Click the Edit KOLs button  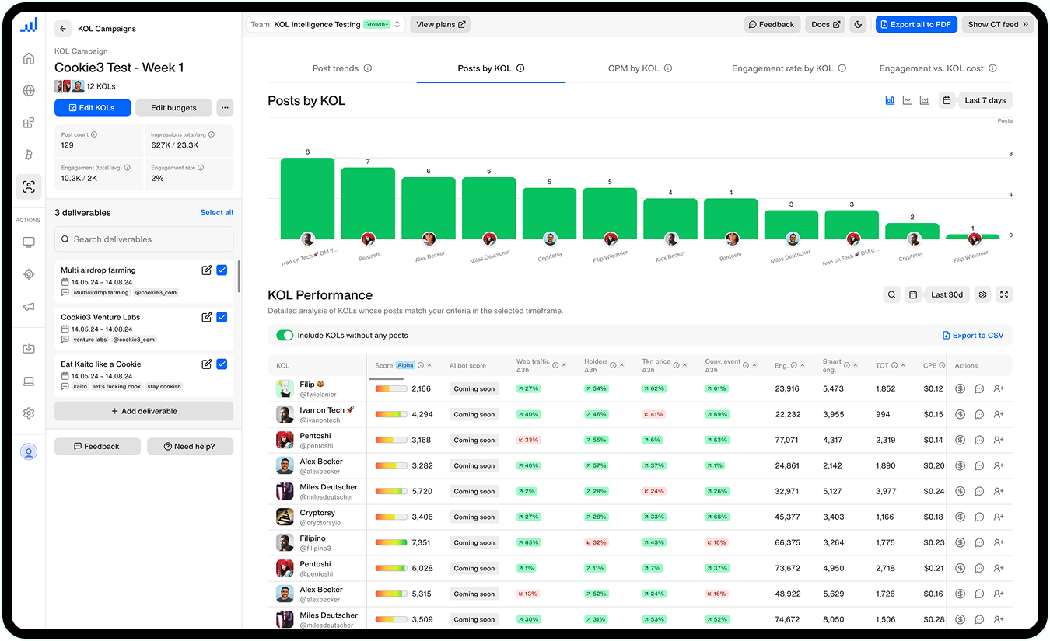93,107
